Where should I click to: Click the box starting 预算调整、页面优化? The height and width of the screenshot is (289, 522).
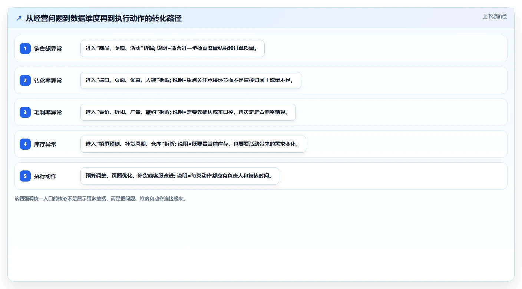(x=179, y=176)
